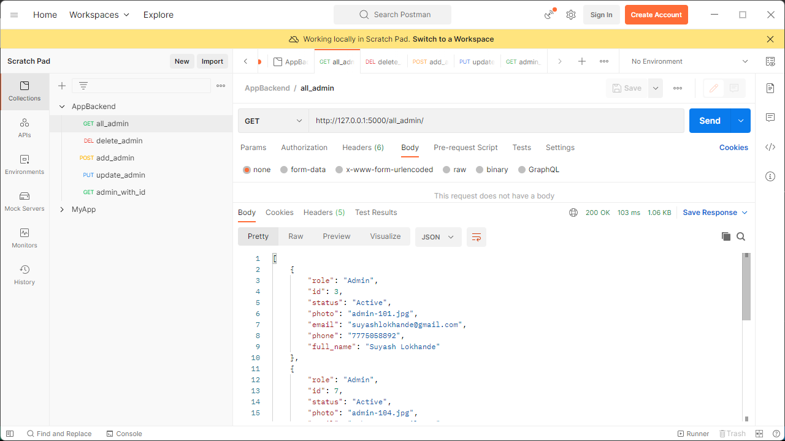Open No Environment selector
785x441 pixels.
690,61
